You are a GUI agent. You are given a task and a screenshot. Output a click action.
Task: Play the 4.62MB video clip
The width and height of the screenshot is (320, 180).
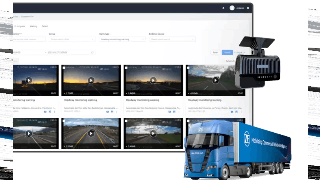pyautogui.click(x=216, y=80)
